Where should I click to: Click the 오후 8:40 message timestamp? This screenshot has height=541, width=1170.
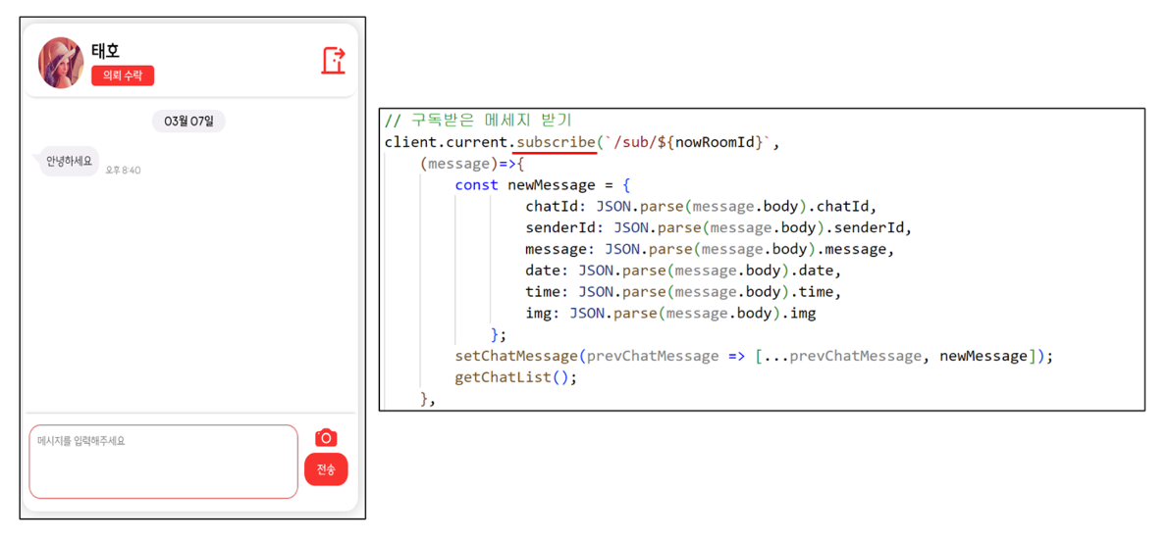click(123, 171)
